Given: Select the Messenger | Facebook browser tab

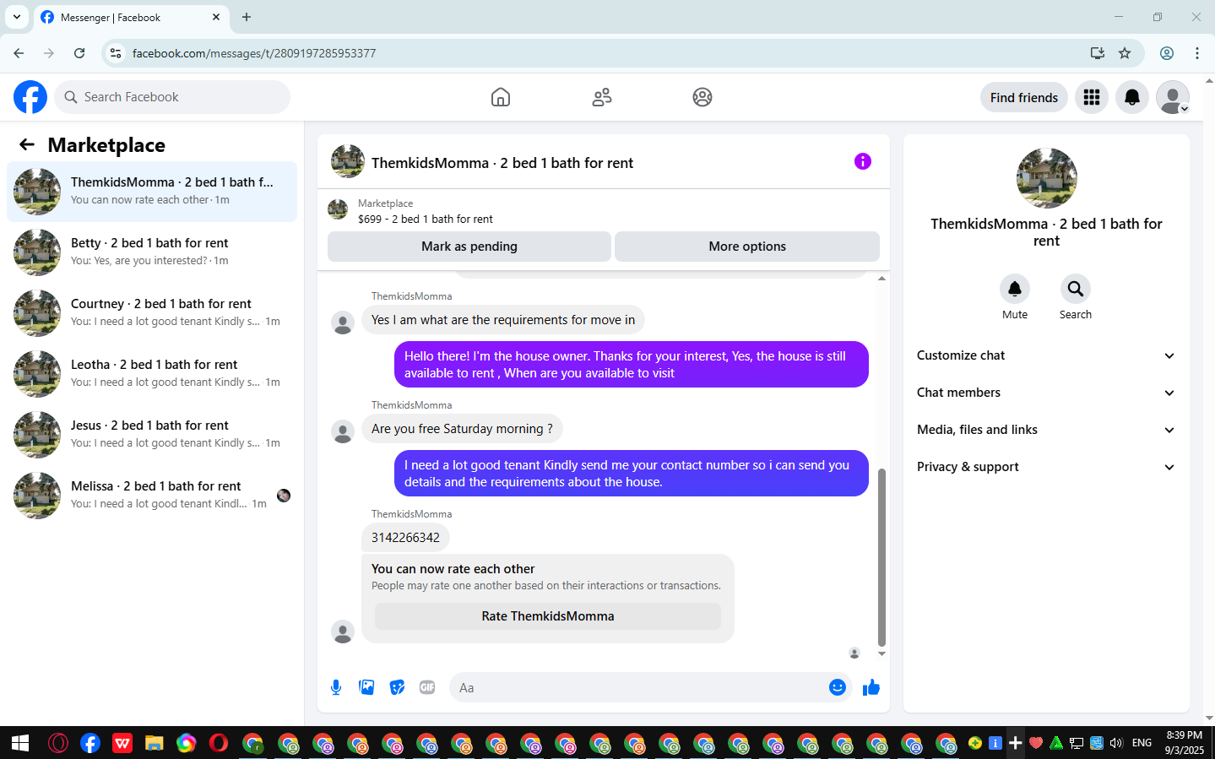Looking at the screenshot, I should (x=131, y=18).
